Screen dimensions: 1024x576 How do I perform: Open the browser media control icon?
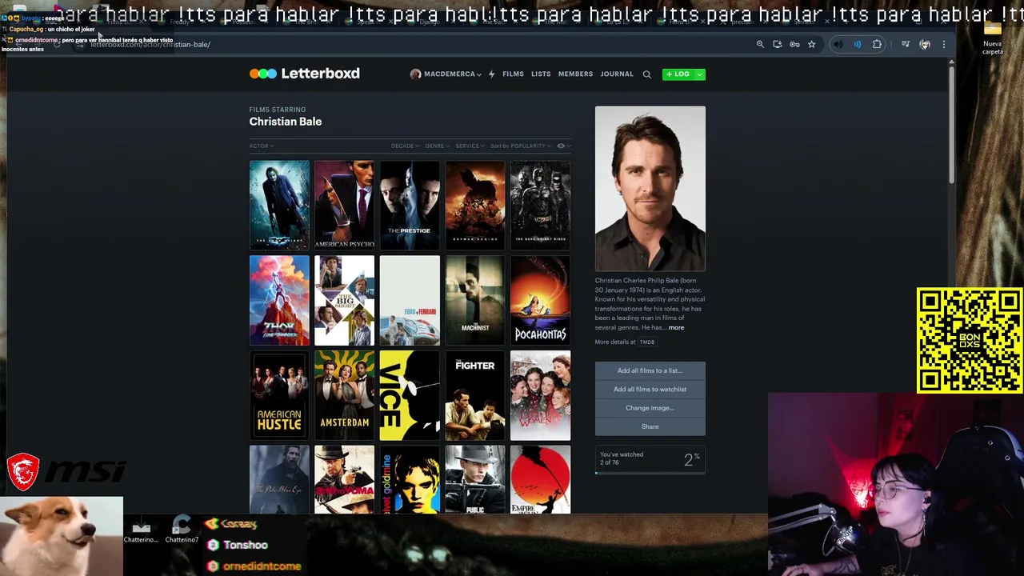[906, 45]
